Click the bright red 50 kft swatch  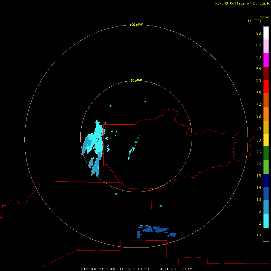(x=266, y=87)
